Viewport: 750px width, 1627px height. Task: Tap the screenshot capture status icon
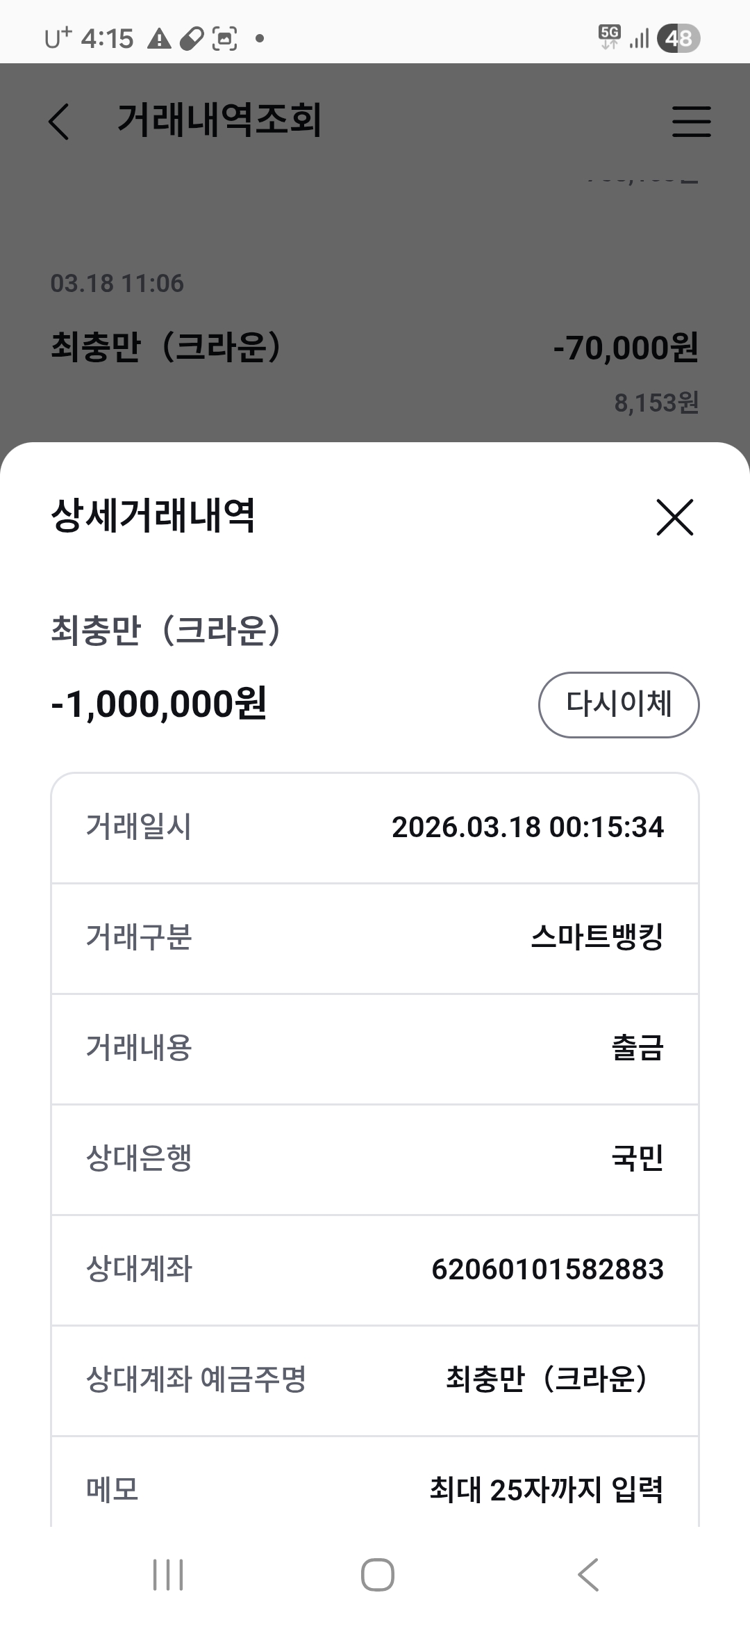224,39
